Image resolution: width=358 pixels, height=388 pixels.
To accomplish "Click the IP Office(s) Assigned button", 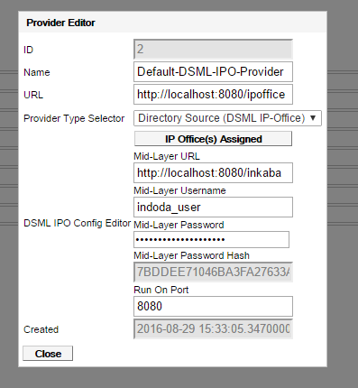I will pyautogui.click(x=213, y=139).
